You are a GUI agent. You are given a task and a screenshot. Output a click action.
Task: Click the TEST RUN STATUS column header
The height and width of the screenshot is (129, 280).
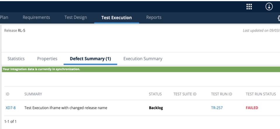pos(261,94)
